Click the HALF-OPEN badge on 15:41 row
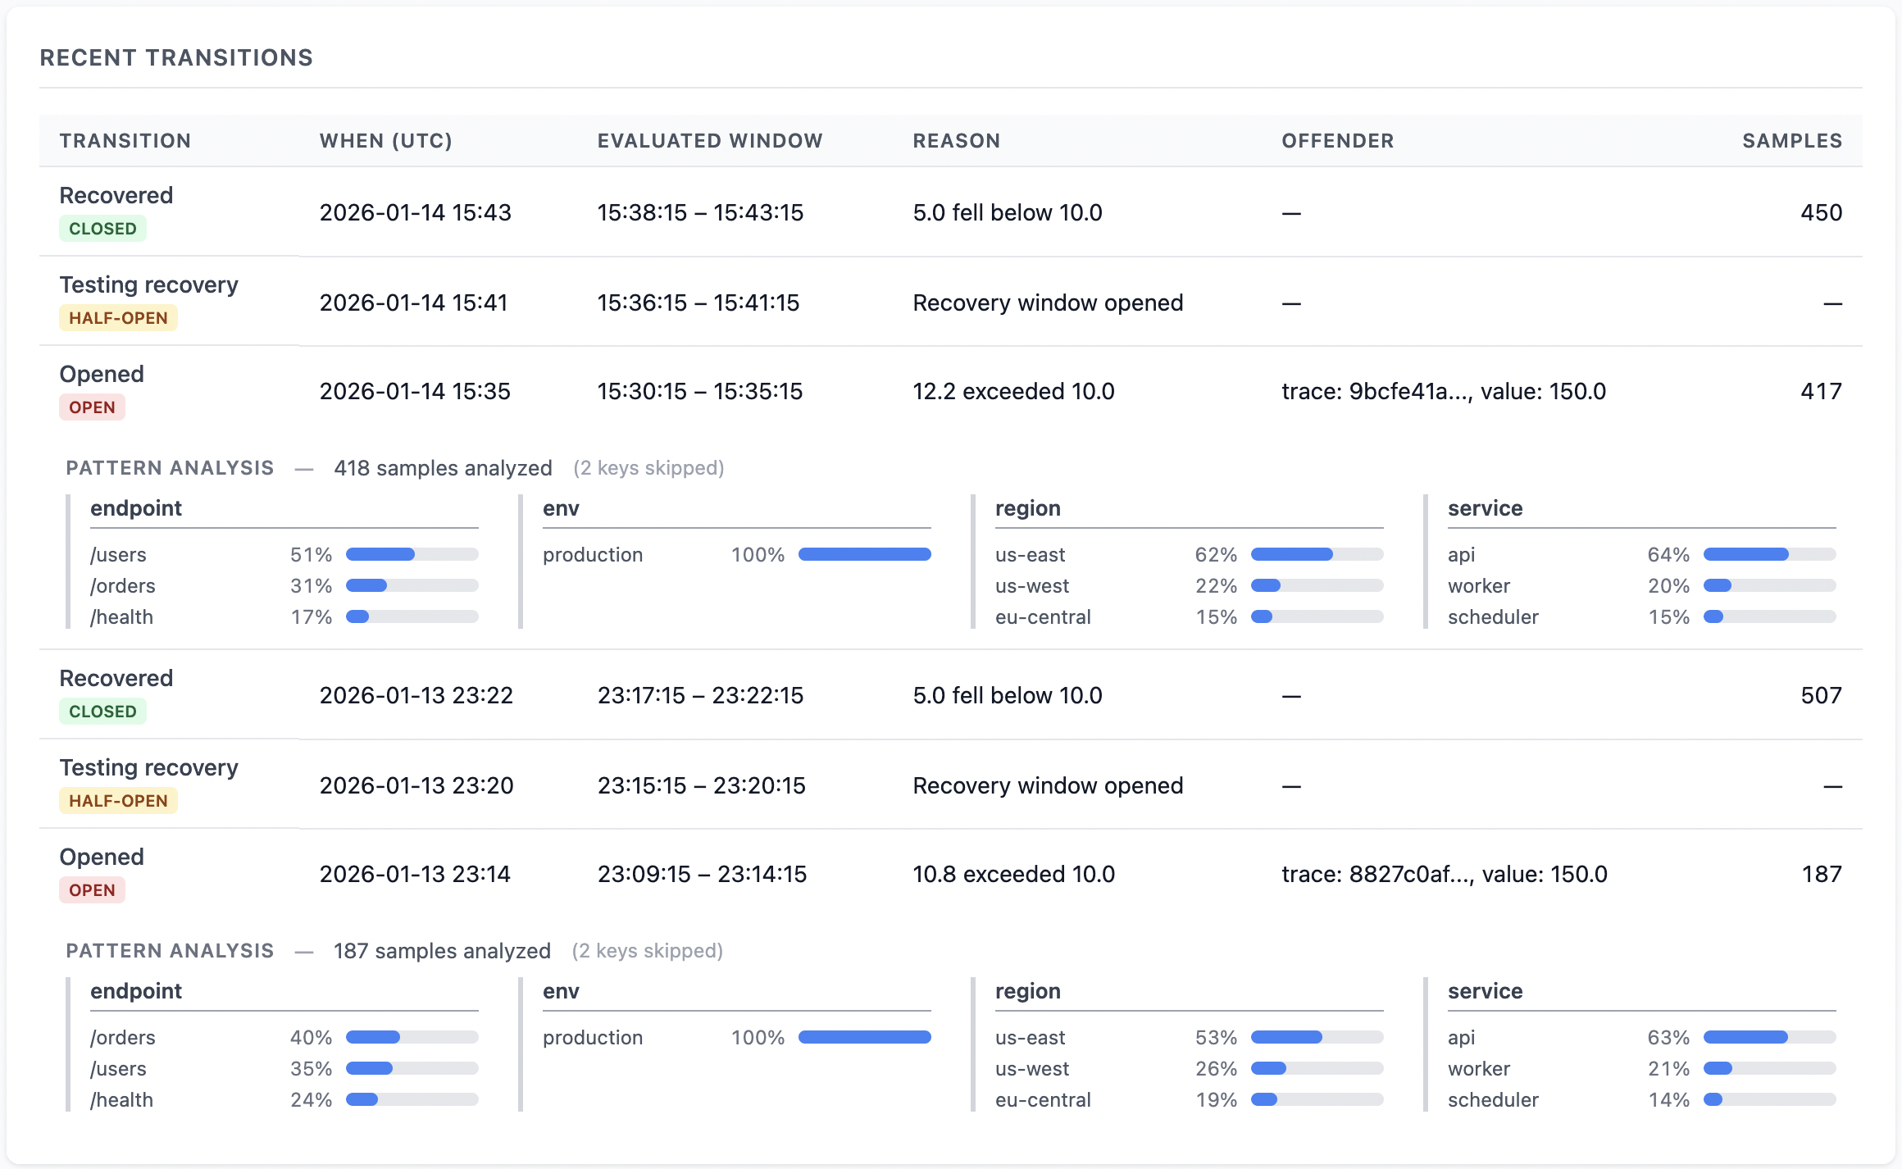 coord(118,318)
